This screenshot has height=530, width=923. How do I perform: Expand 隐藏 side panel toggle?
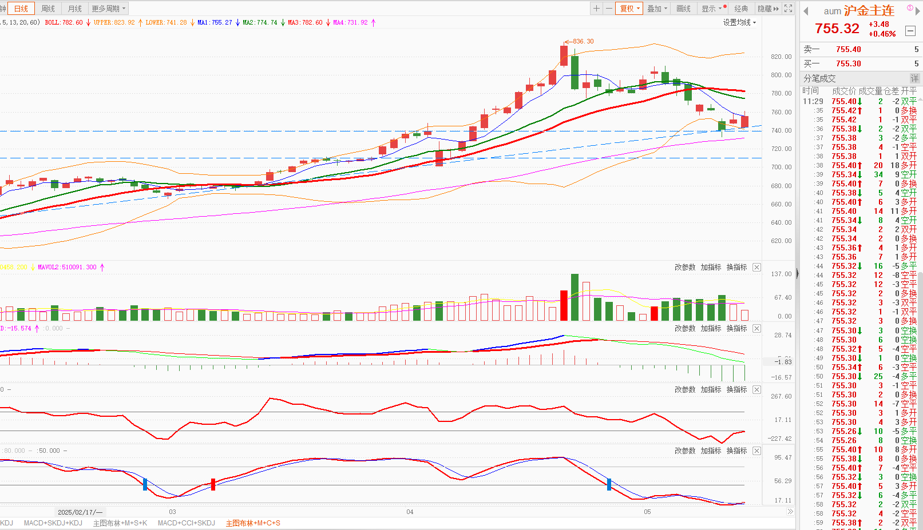point(768,9)
